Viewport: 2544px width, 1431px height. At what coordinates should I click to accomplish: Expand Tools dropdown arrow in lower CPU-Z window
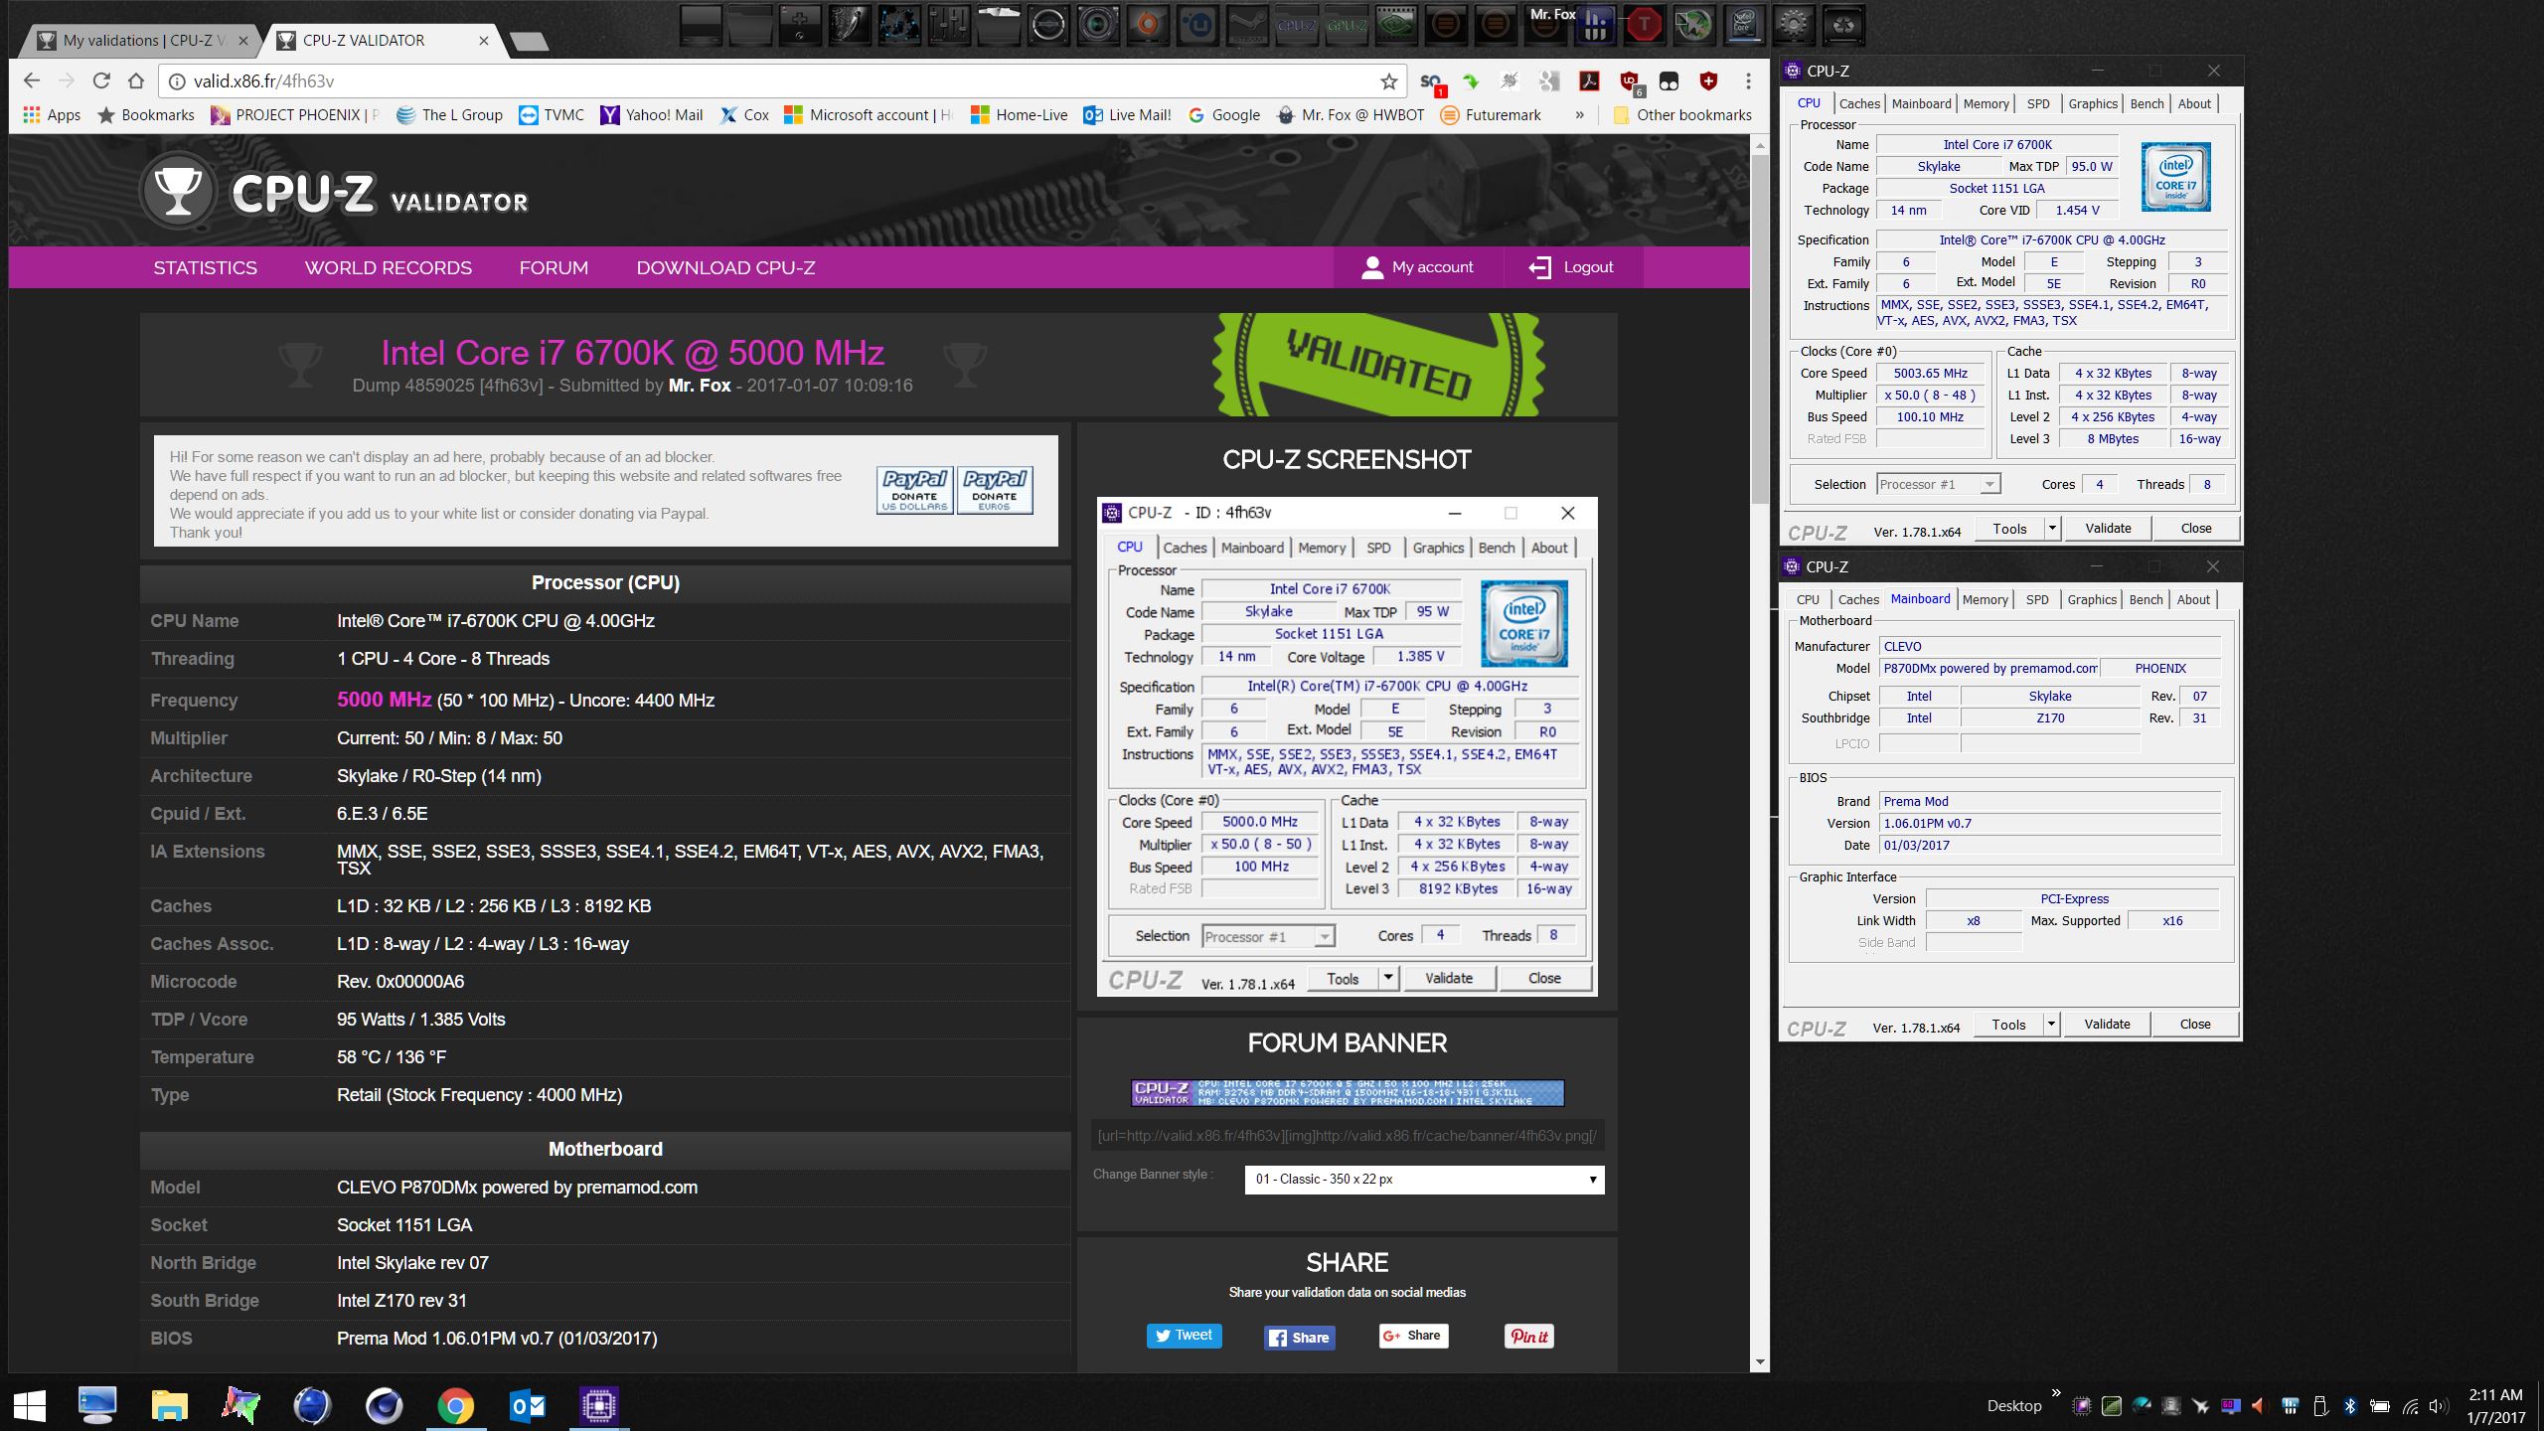(x=2051, y=1025)
